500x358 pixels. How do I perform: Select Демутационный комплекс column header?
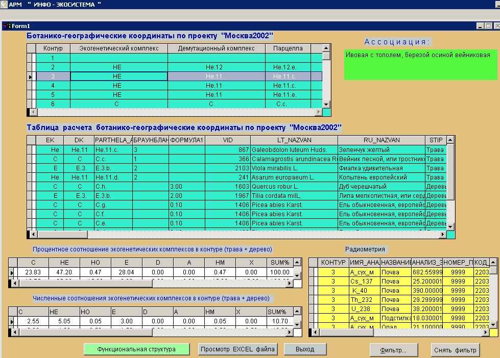(x=217, y=48)
